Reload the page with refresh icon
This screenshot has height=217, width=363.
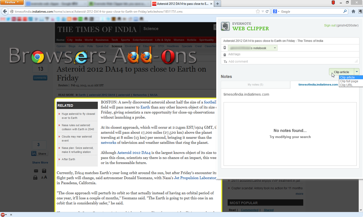267,11
